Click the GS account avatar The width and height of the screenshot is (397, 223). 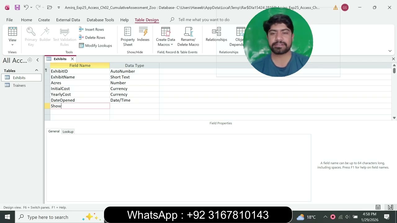point(345,7)
